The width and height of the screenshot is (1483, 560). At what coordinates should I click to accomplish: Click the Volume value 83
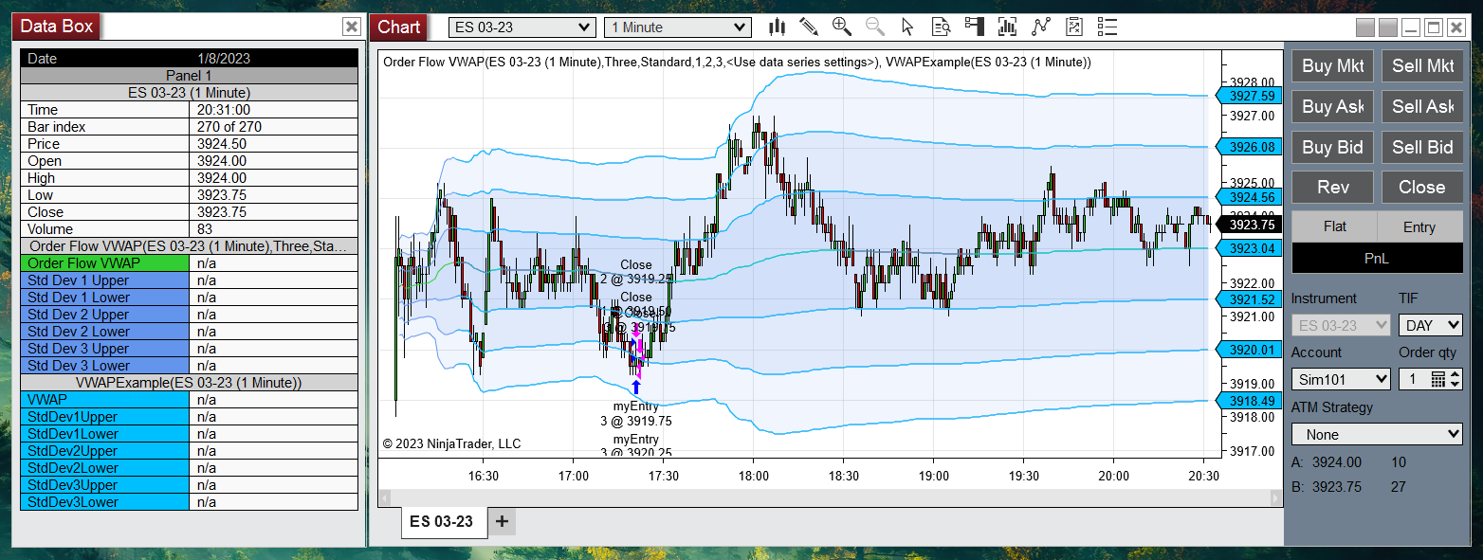click(x=206, y=229)
